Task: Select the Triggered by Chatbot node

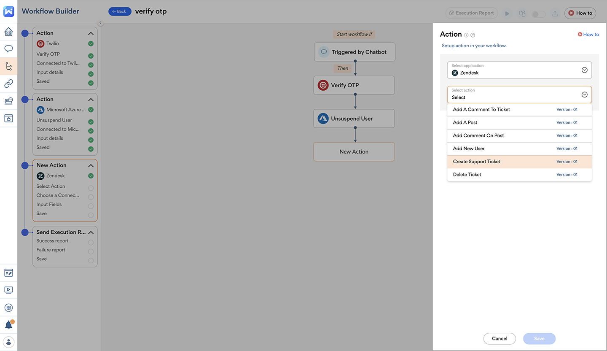Action: pyautogui.click(x=355, y=52)
